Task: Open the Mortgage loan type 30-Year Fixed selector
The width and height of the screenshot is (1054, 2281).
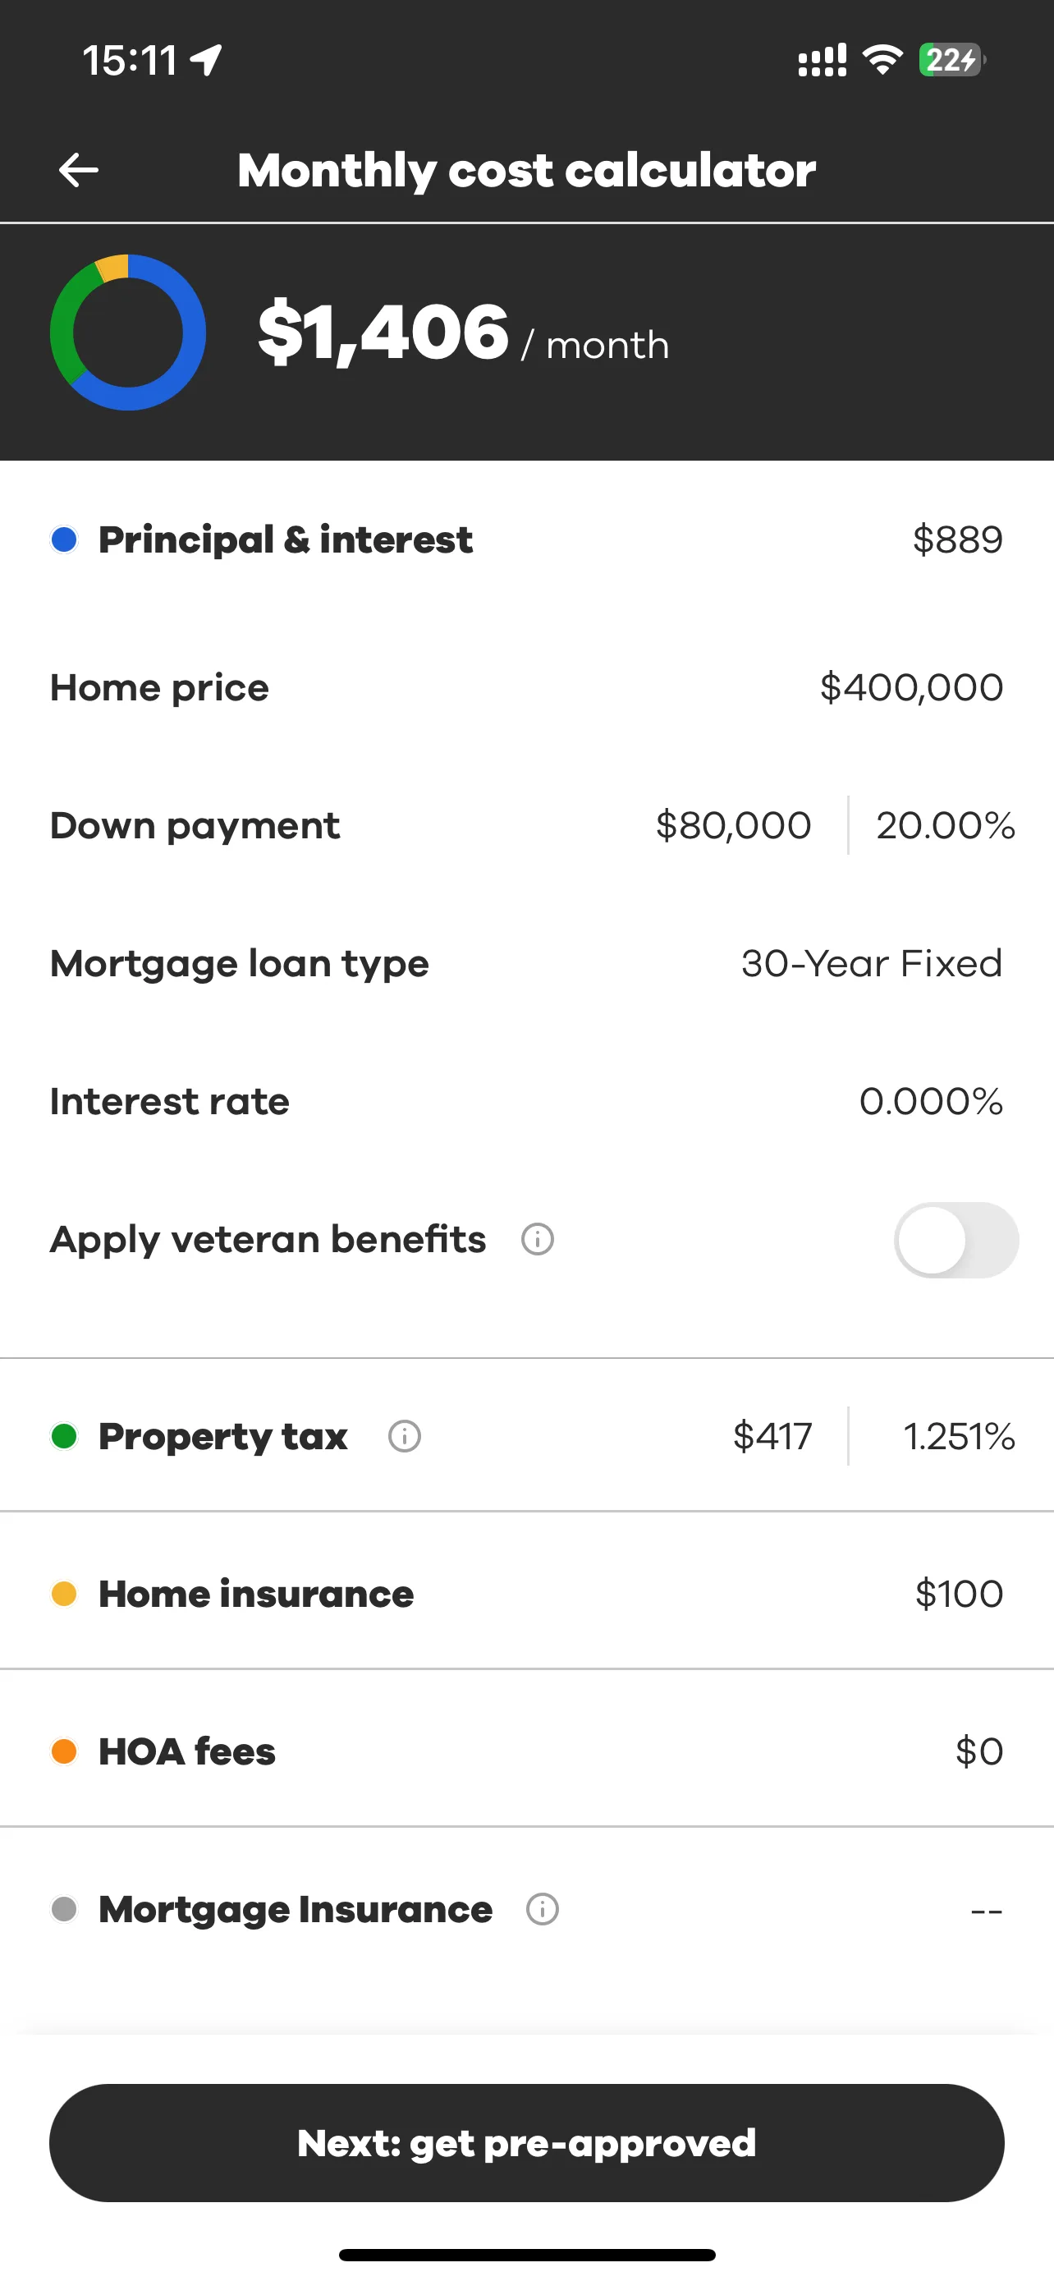Action: click(x=871, y=963)
